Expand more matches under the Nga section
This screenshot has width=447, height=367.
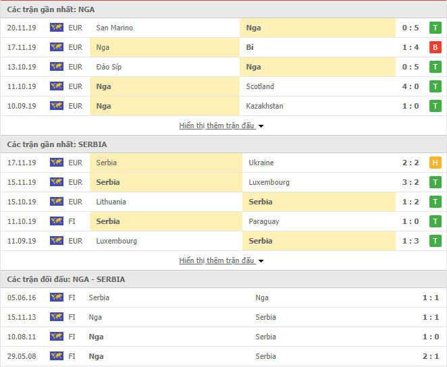[x=217, y=125]
